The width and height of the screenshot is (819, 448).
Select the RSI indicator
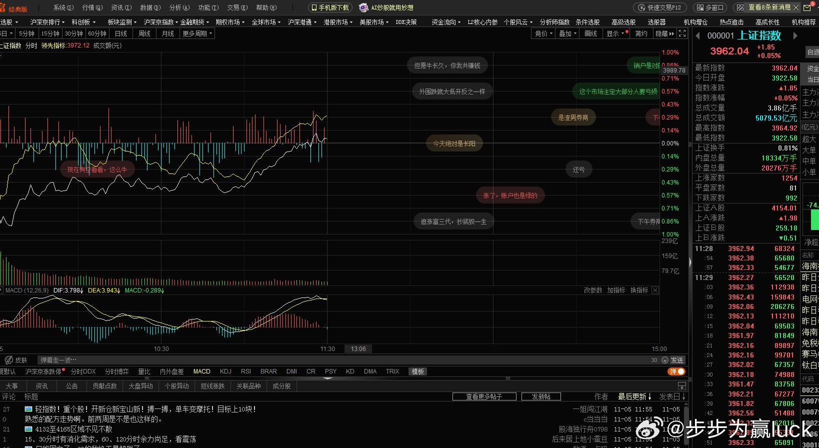click(x=246, y=371)
